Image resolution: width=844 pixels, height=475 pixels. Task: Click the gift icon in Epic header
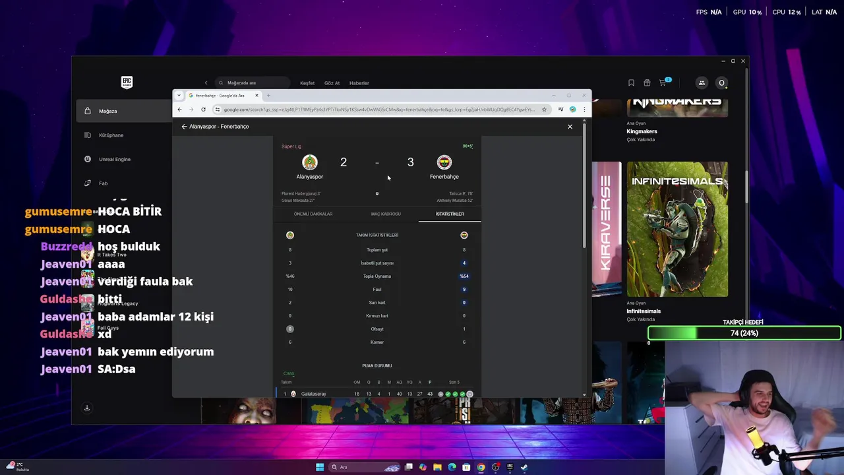[x=647, y=82]
